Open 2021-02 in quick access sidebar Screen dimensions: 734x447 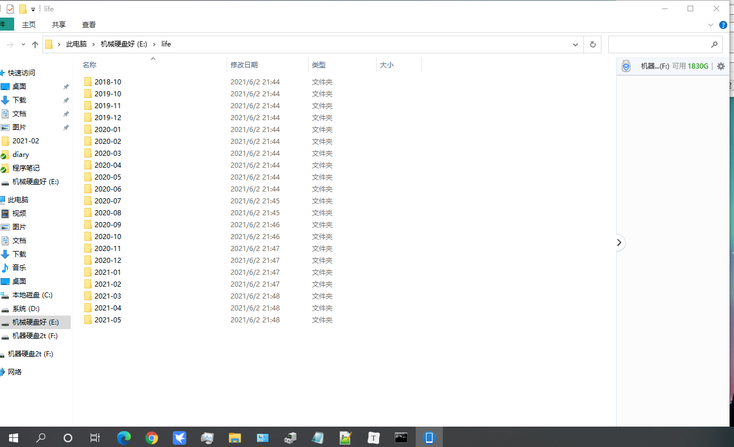25,141
